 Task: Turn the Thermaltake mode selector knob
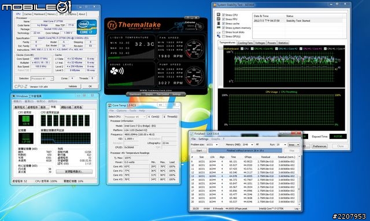[200, 26]
